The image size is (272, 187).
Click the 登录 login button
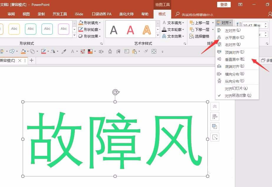click(223, 4)
